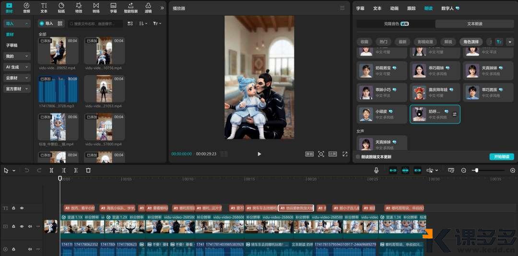518x256 pixels.
Task: Click the media search field
Action: [95, 24]
